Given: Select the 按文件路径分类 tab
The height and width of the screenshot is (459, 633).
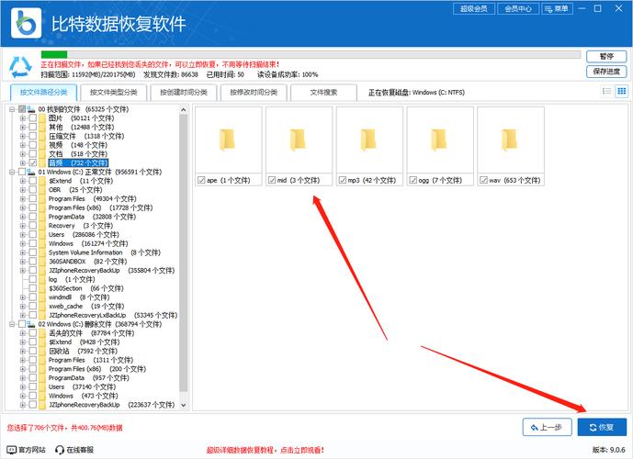Looking at the screenshot, I should (43, 93).
